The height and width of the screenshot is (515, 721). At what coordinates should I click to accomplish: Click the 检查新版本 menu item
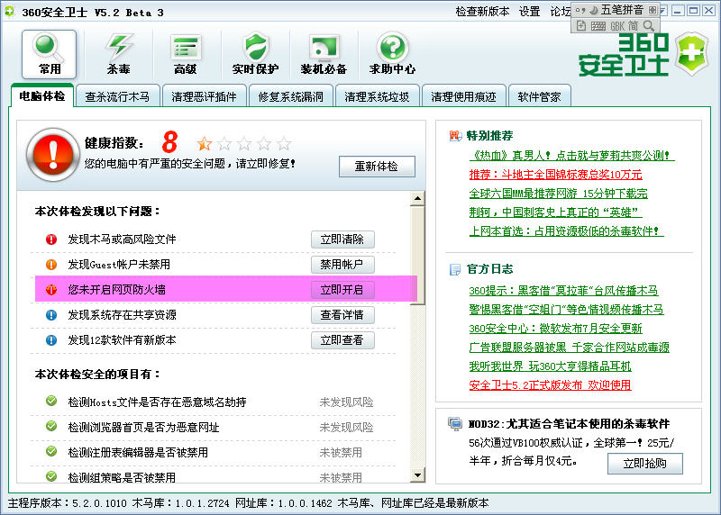pyautogui.click(x=482, y=12)
